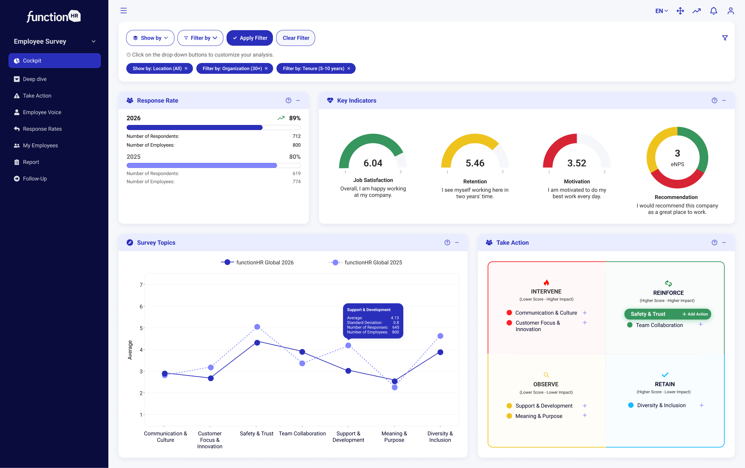Toggle functionHR Global 2025 legend series
This screenshot has height=468, width=745.
tap(365, 262)
